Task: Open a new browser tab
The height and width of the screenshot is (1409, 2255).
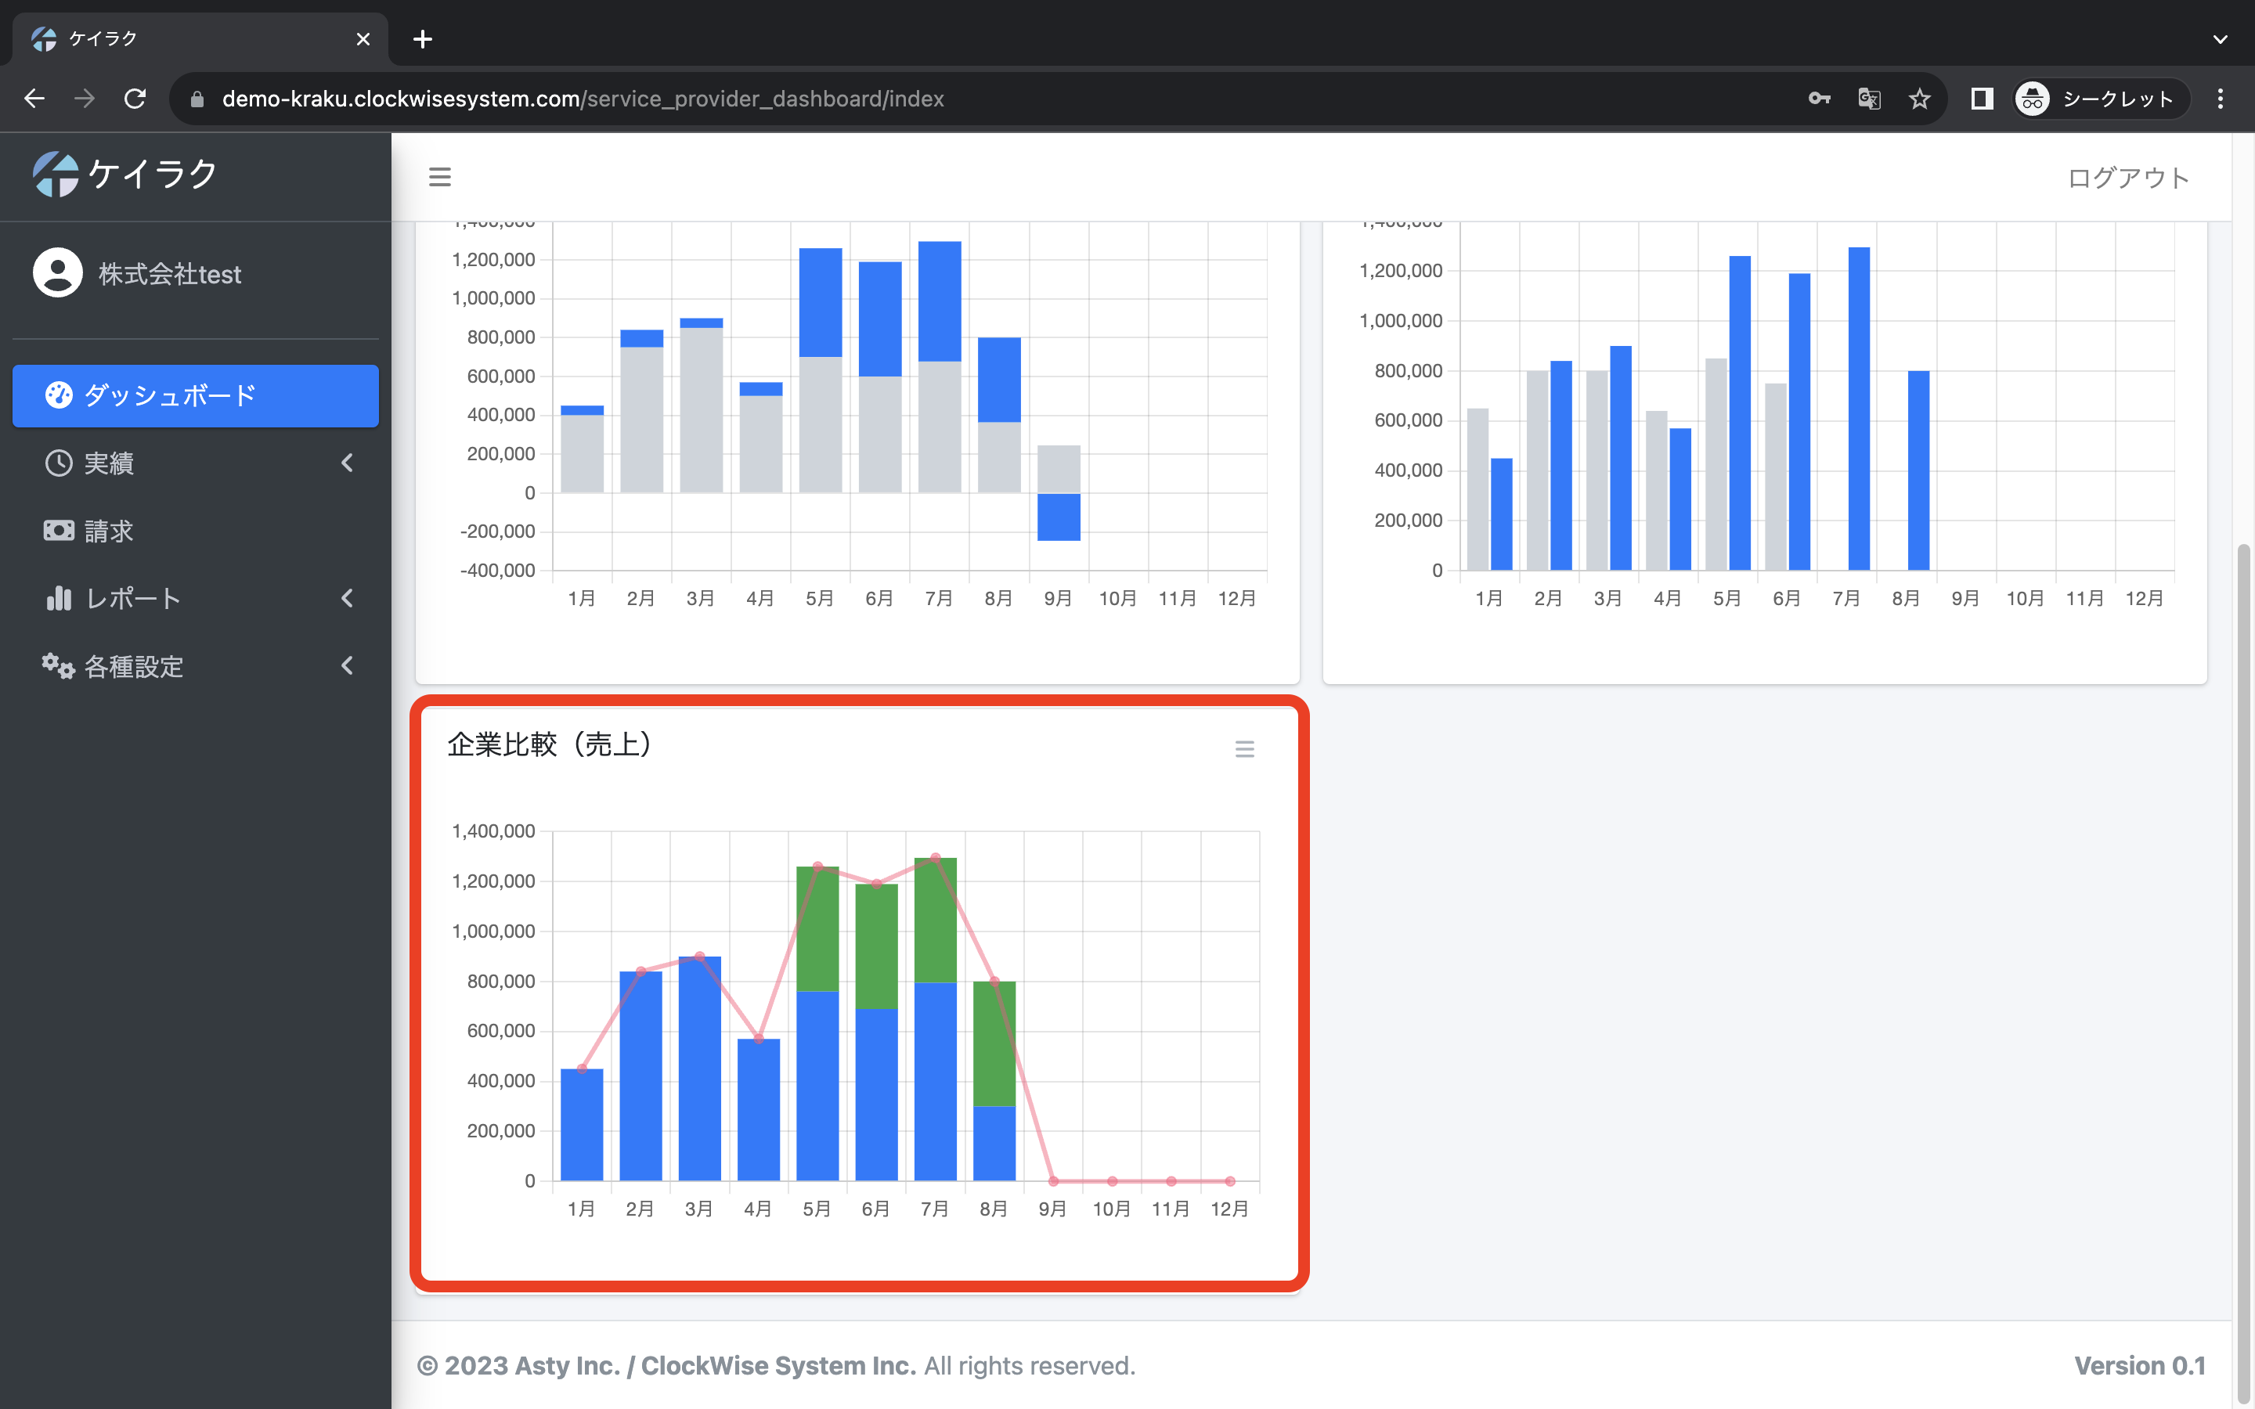Action: click(422, 39)
